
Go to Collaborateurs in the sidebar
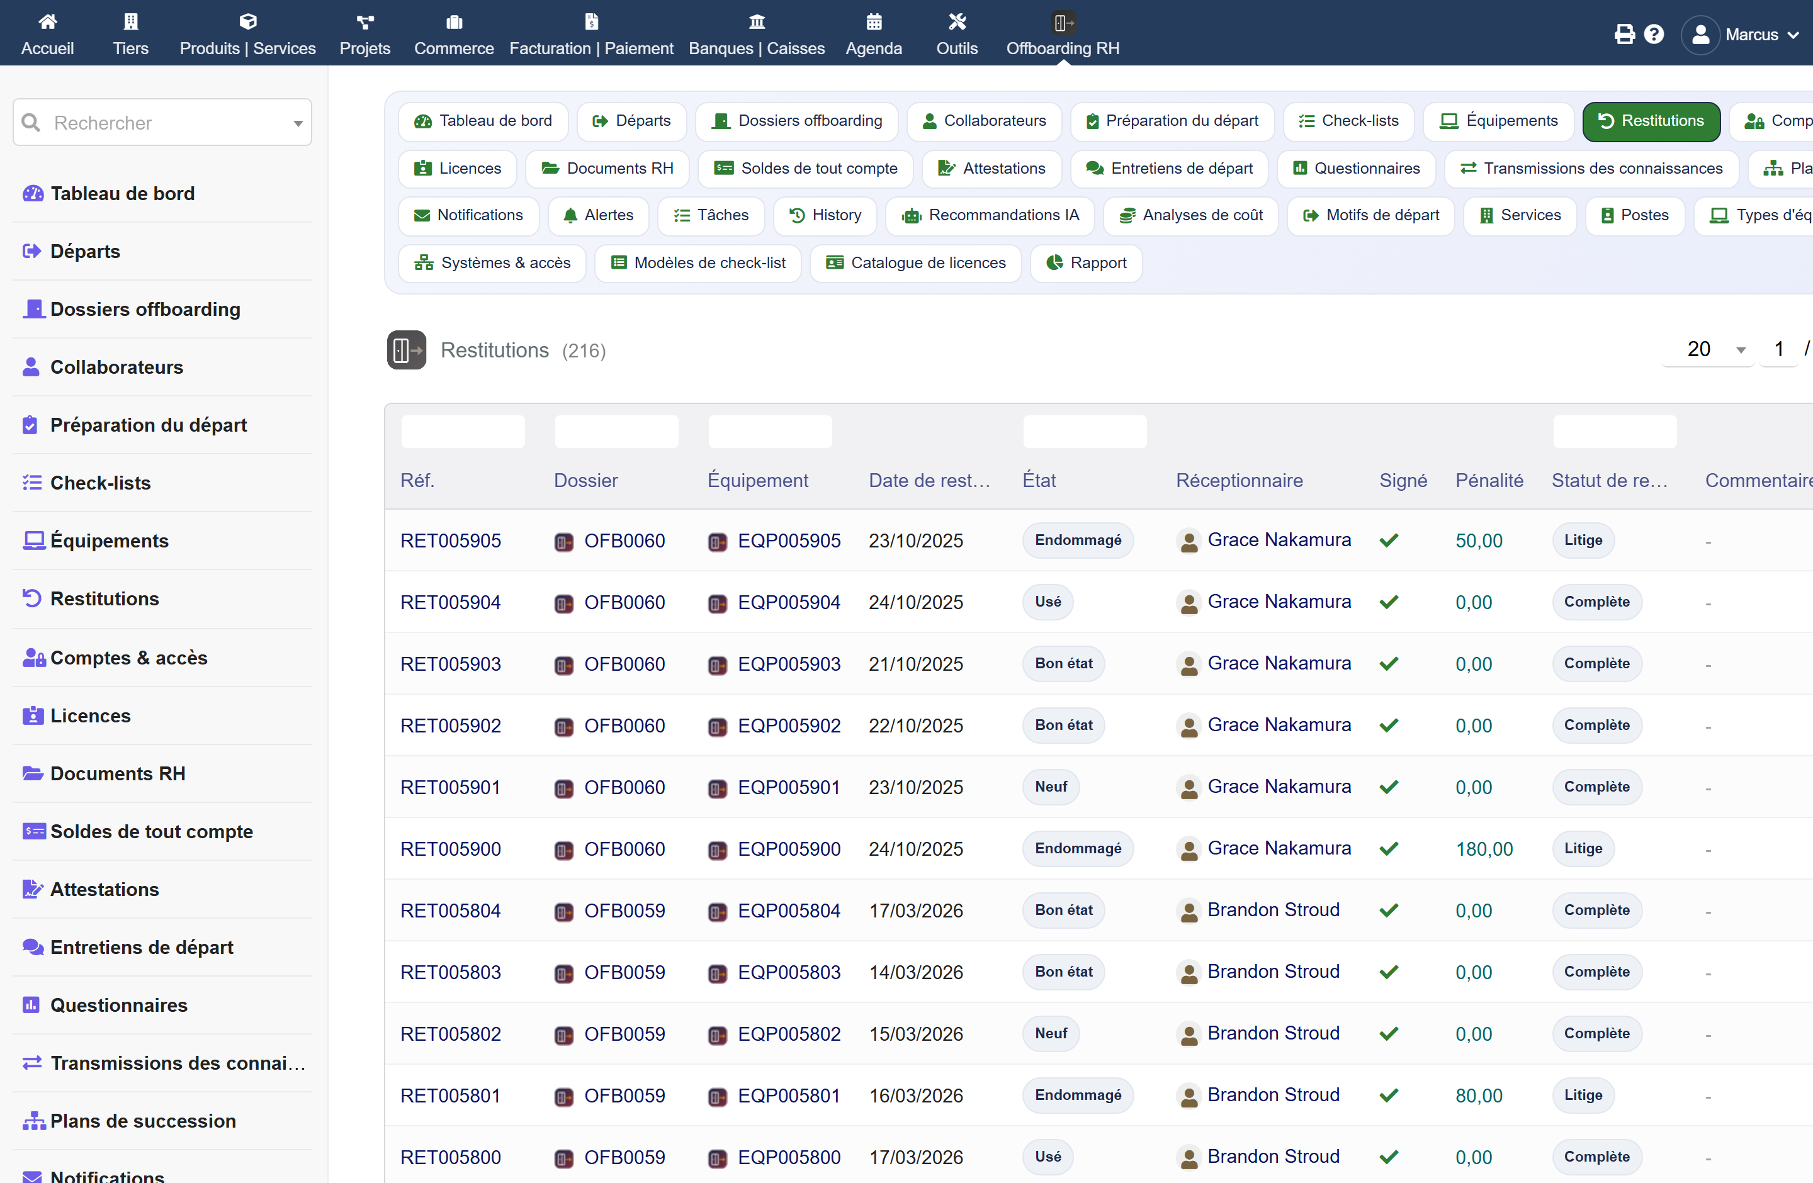[x=116, y=367]
